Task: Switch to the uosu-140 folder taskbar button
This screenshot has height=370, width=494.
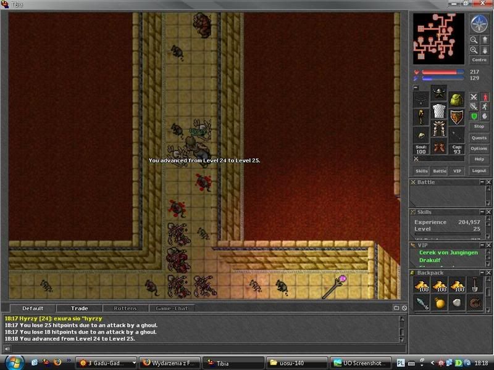Action: pyautogui.click(x=297, y=363)
